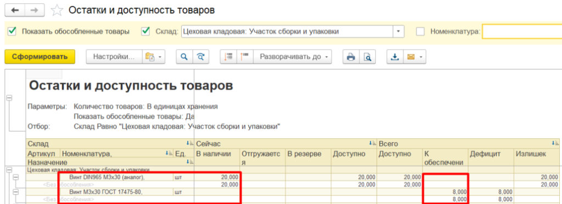Click the find next (magnifier with arrow) icon

[x=201, y=57]
